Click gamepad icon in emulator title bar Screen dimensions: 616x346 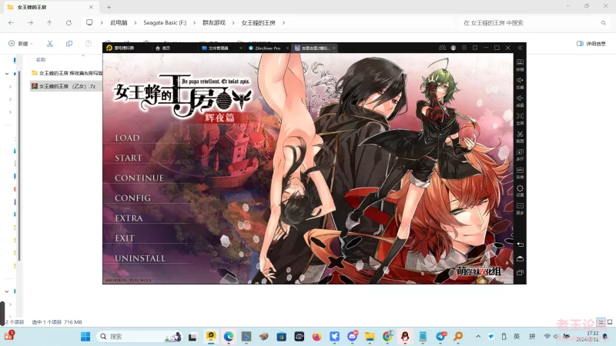442,48
